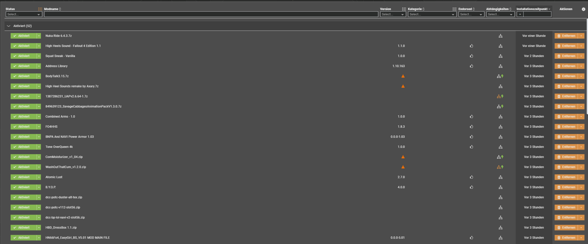This screenshot has height=244, width=588.
Task: Disable the Combined Arms - 1.0 mod
Action: (x=24, y=117)
